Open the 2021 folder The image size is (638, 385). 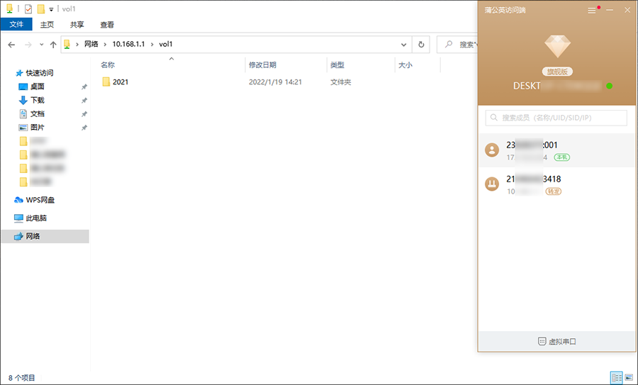[x=121, y=82]
